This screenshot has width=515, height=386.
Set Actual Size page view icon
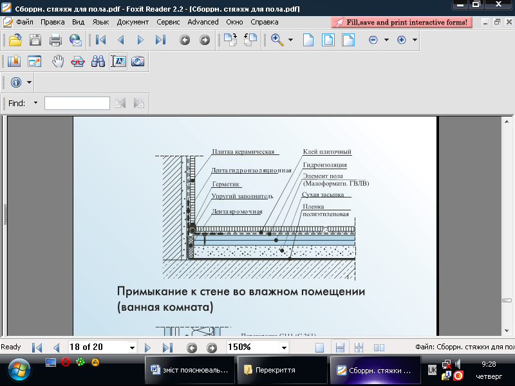[x=308, y=40]
